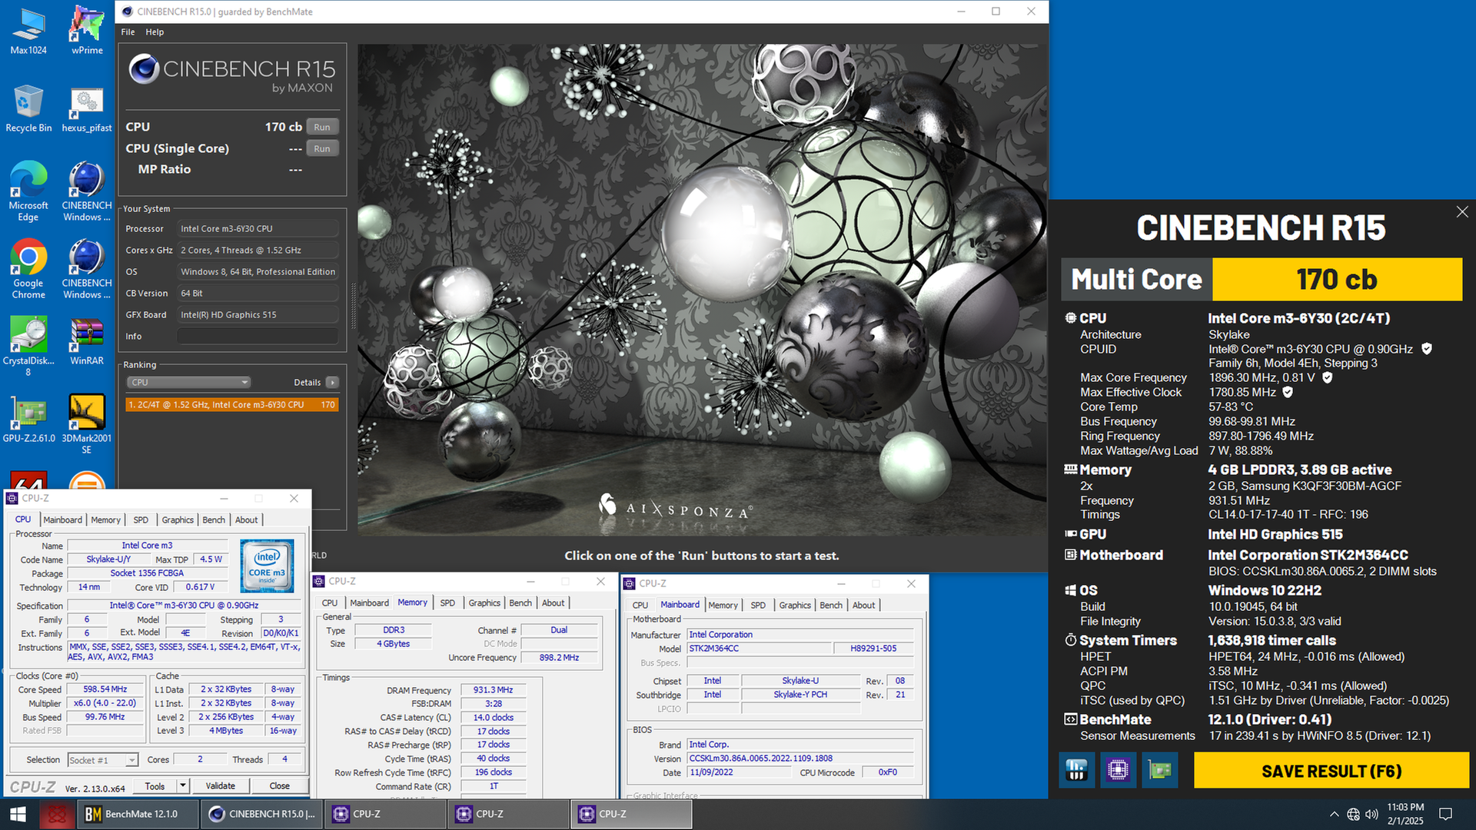
Task: Open the network status tray icon
Action: click(1353, 814)
